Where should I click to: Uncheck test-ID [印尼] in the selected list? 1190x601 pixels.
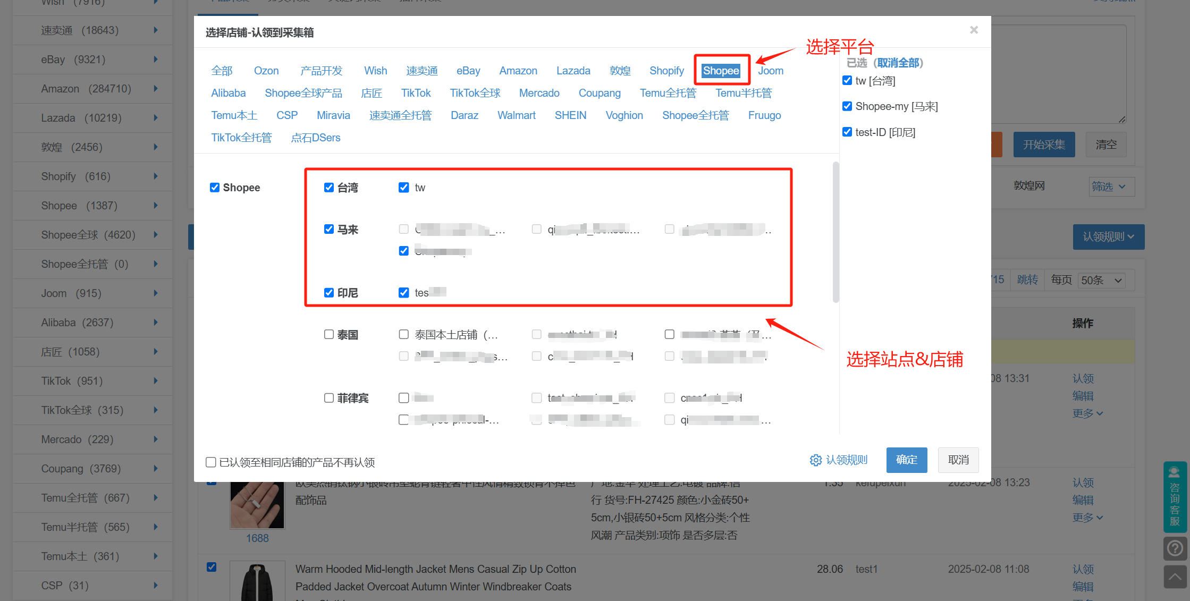[847, 132]
